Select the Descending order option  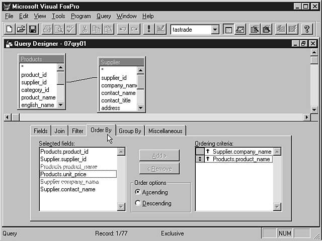pos(138,203)
